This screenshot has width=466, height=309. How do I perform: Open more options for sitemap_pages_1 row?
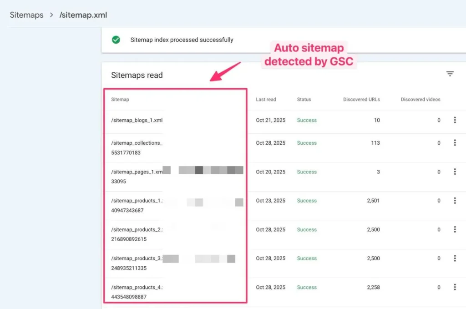(x=455, y=172)
